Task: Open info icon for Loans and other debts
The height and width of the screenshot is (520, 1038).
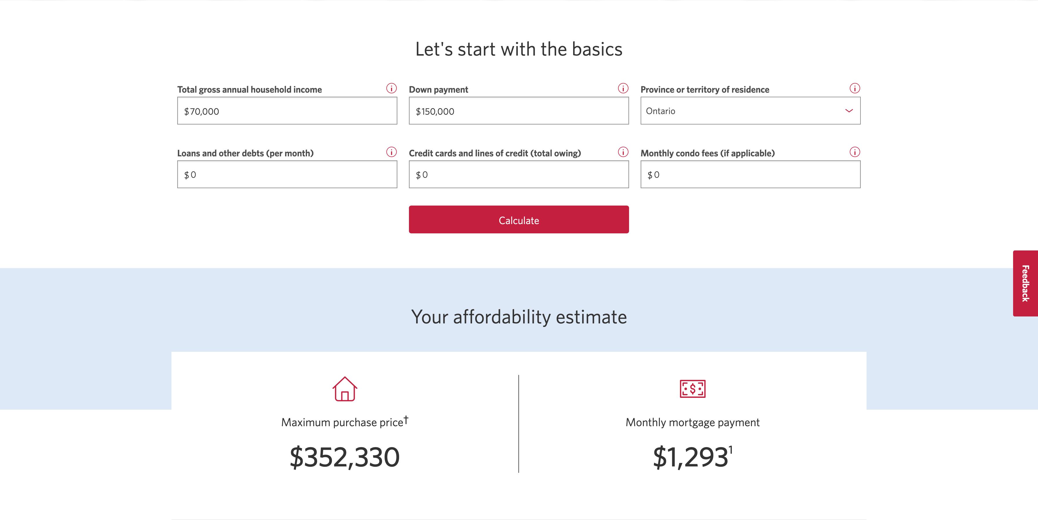Action: (391, 152)
